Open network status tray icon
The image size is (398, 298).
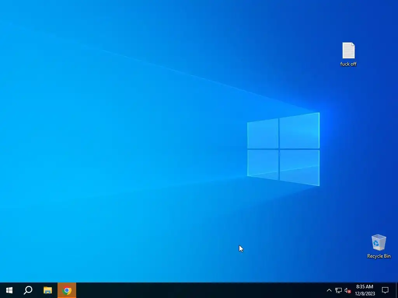pos(339,290)
